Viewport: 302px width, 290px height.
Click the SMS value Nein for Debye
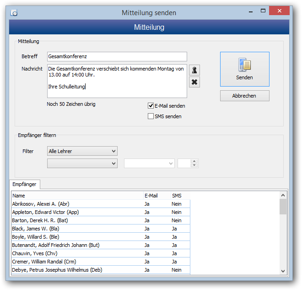(177, 270)
